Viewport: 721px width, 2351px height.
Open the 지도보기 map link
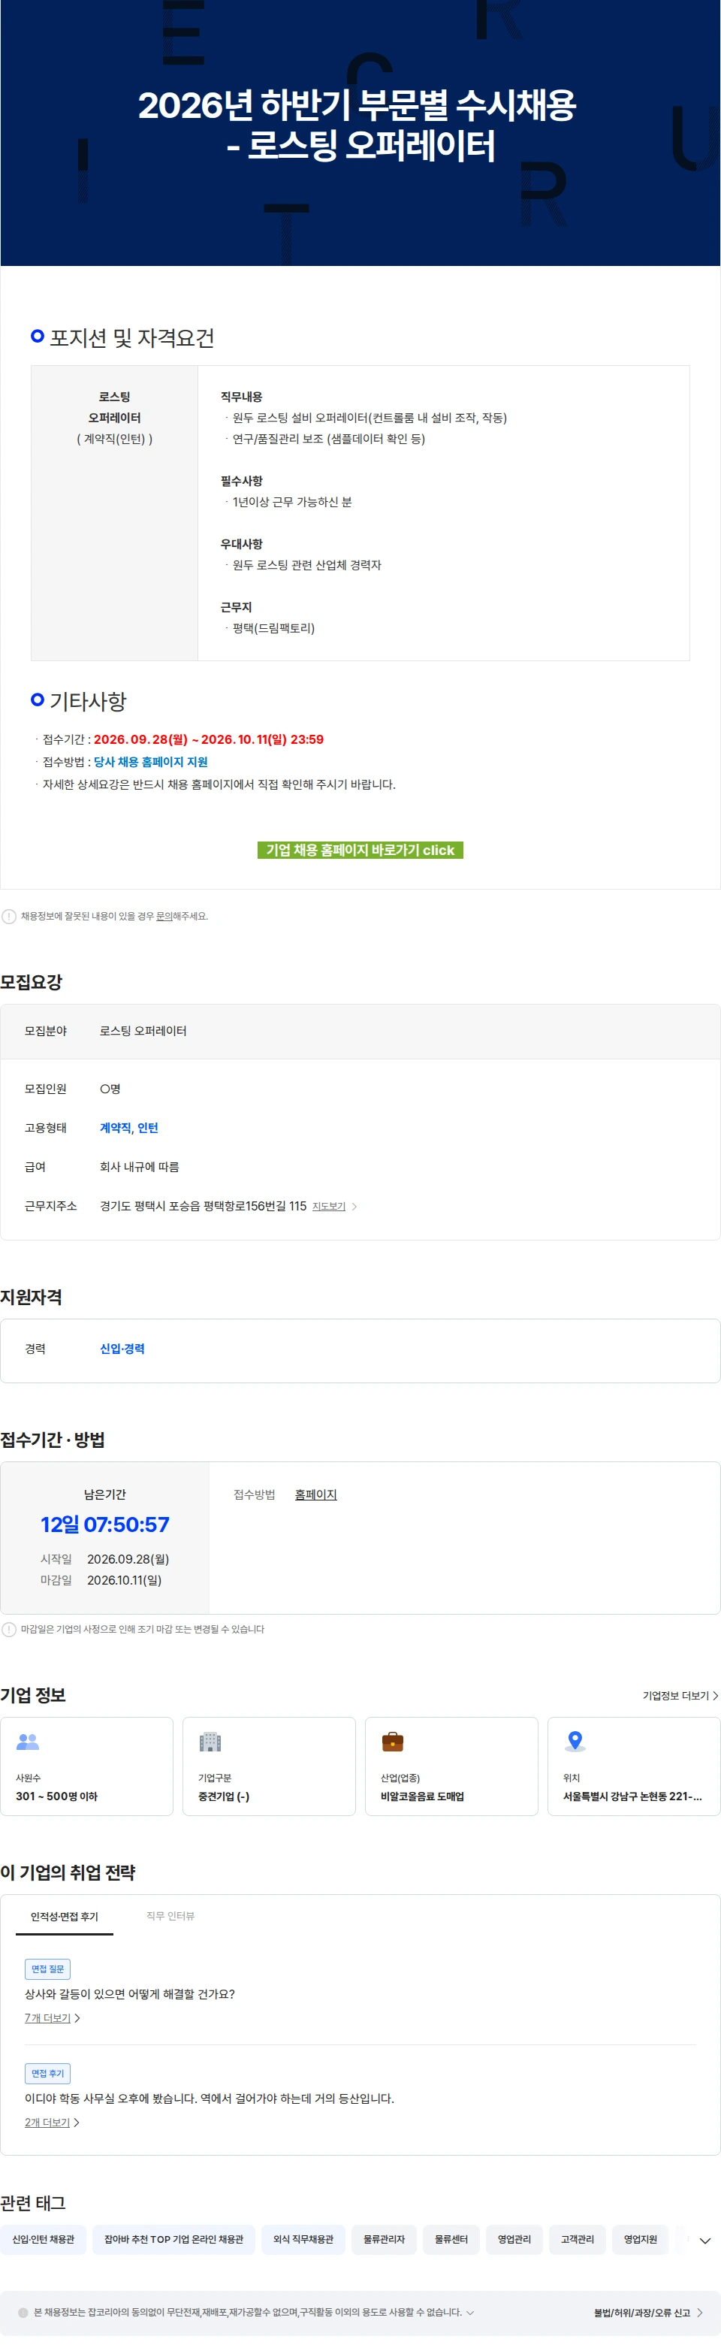click(328, 1207)
